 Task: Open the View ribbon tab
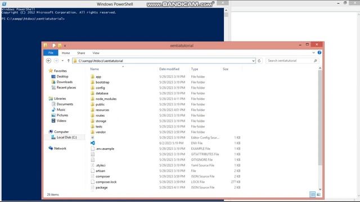pos(96,53)
